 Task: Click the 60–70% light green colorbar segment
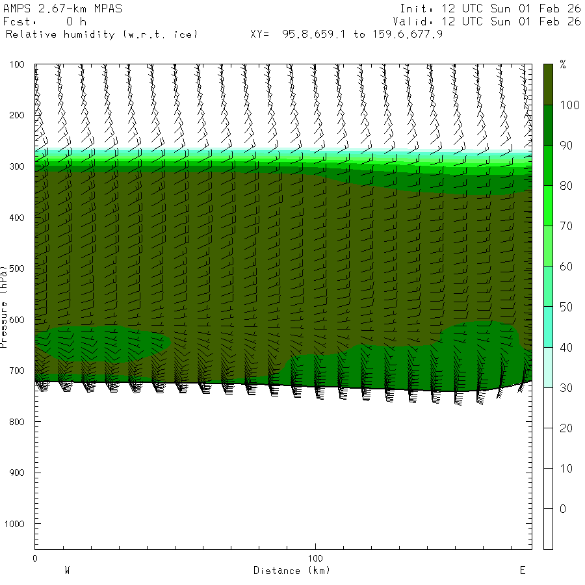coord(548,246)
